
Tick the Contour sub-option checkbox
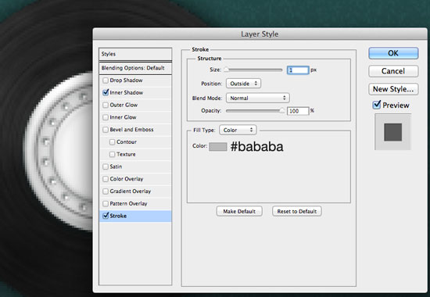pyautogui.click(x=112, y=142)
